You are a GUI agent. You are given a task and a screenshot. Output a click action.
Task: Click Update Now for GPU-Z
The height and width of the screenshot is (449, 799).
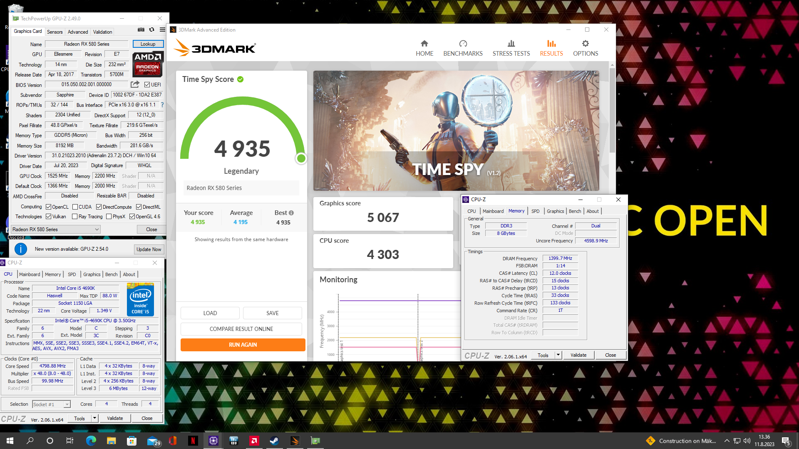point(149,249)
